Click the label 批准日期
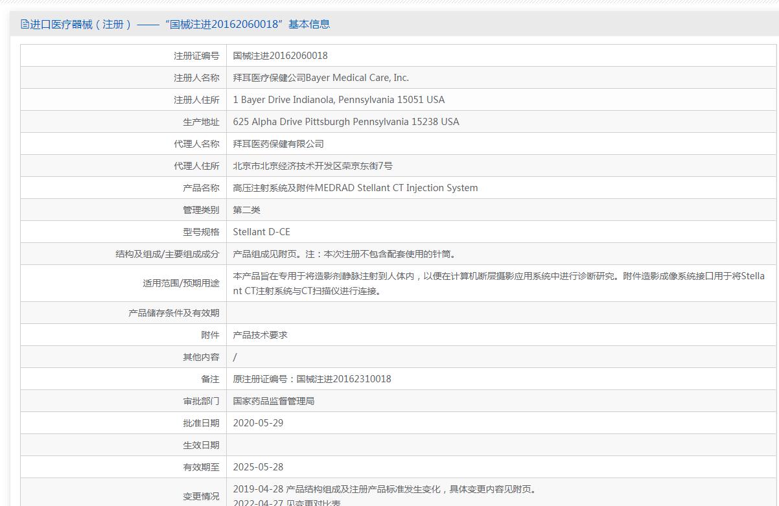 pos(201,423)
